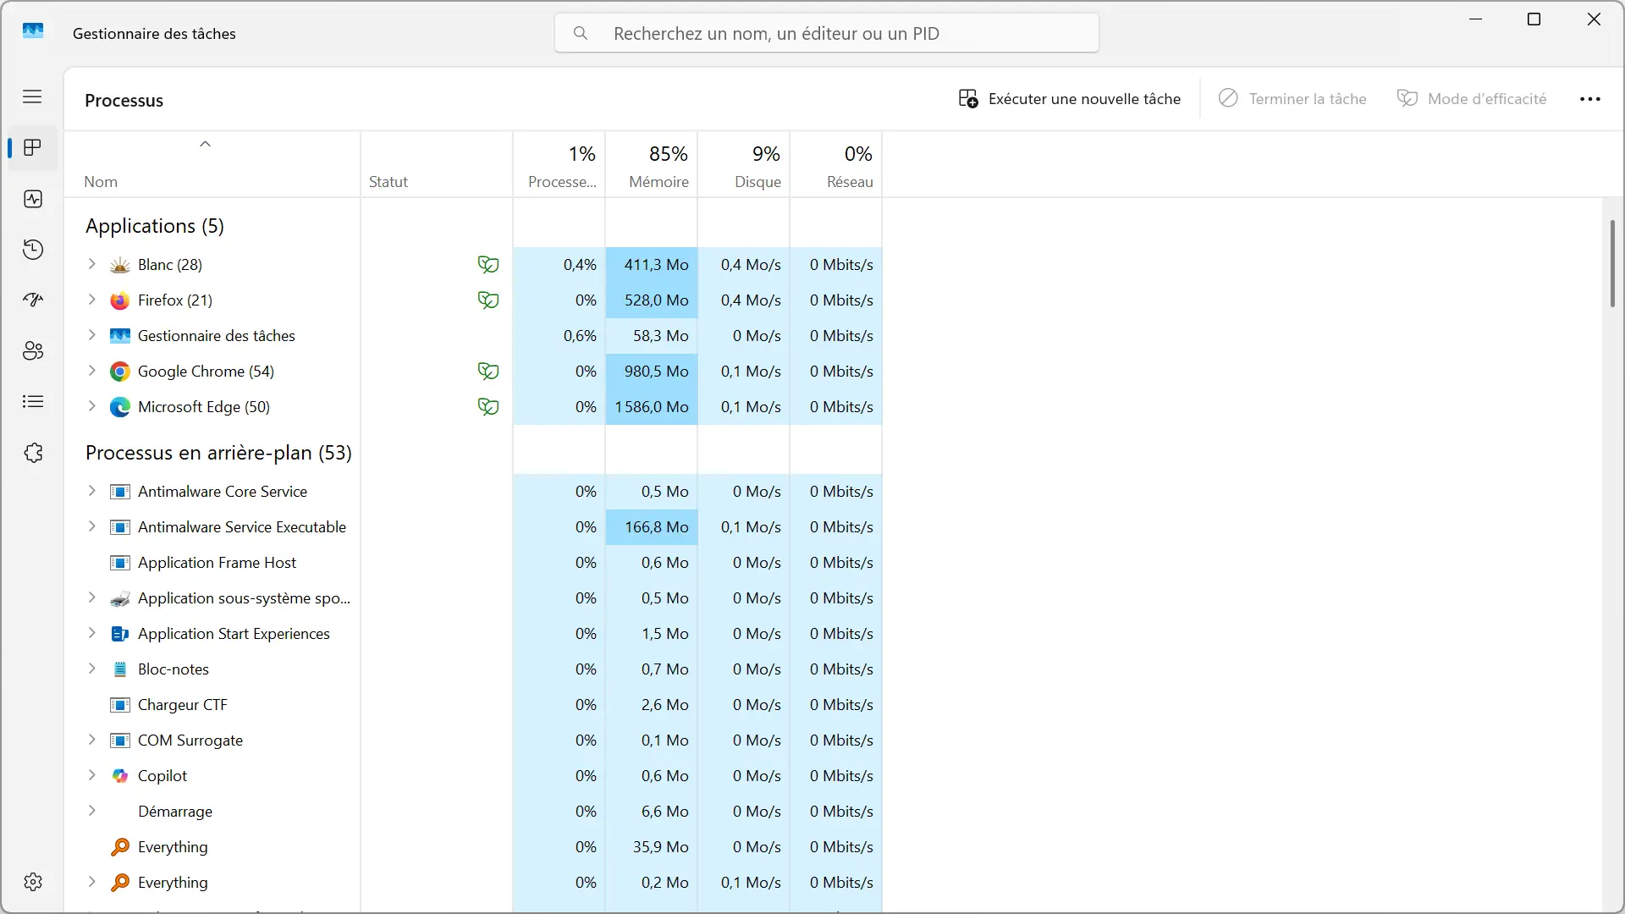This screenshot has width=1625, height=914.
Task: Expand the Google Chrome (54) group
Action: tap(91, 371)
